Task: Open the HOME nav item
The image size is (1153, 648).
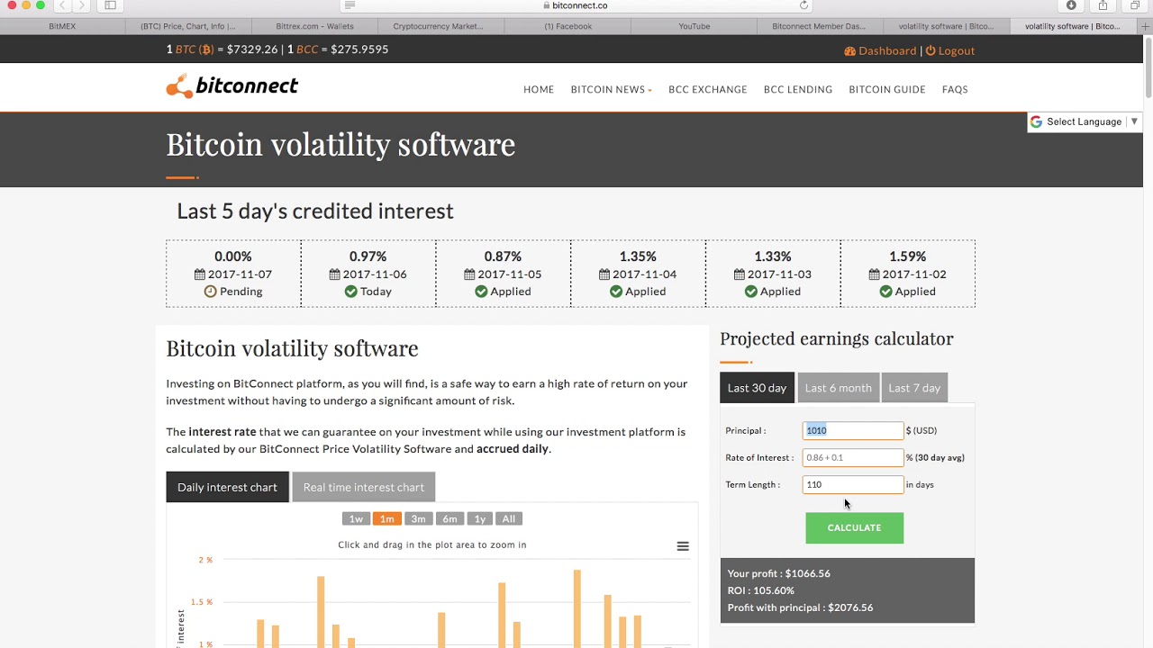Action: [x=539, y=89]
